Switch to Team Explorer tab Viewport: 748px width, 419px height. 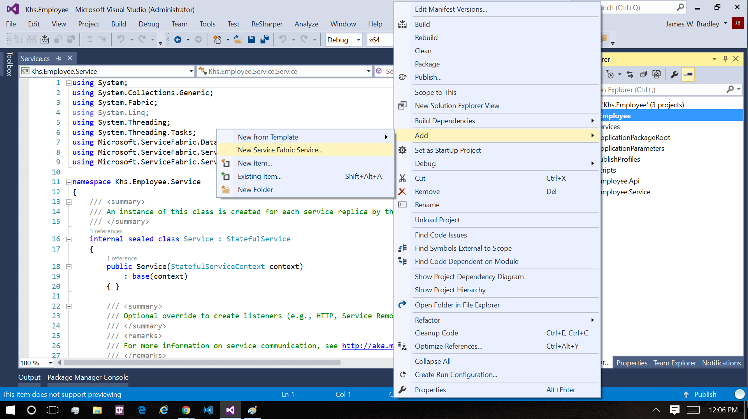(674, 363)
